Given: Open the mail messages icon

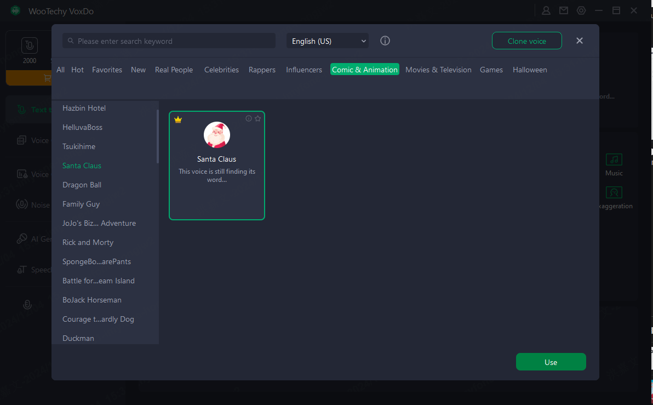Looking at the screenshot, I should click(563, 10).
